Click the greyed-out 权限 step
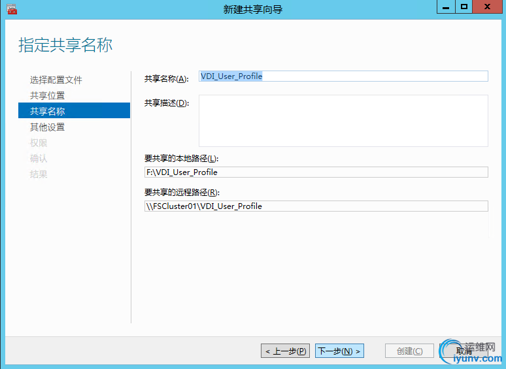The width and height of the screenshot is (506, 369). [x=39, y=143]
